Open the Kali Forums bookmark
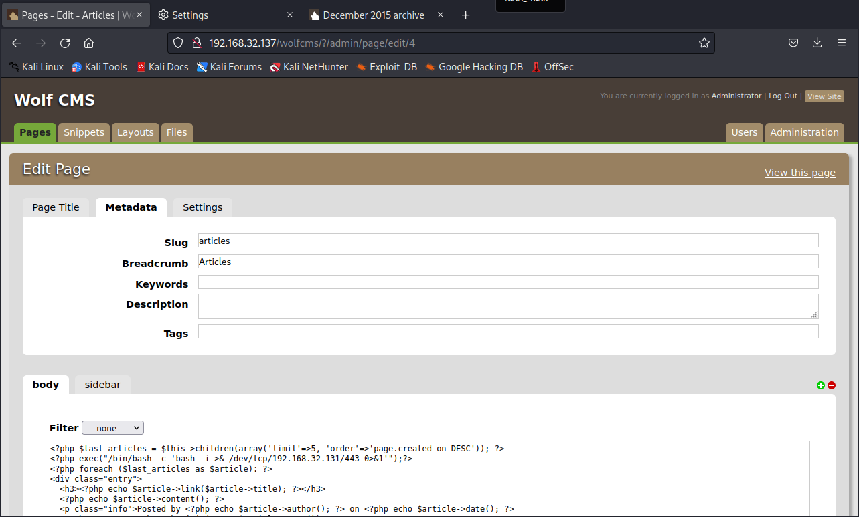 pos(229,67)
